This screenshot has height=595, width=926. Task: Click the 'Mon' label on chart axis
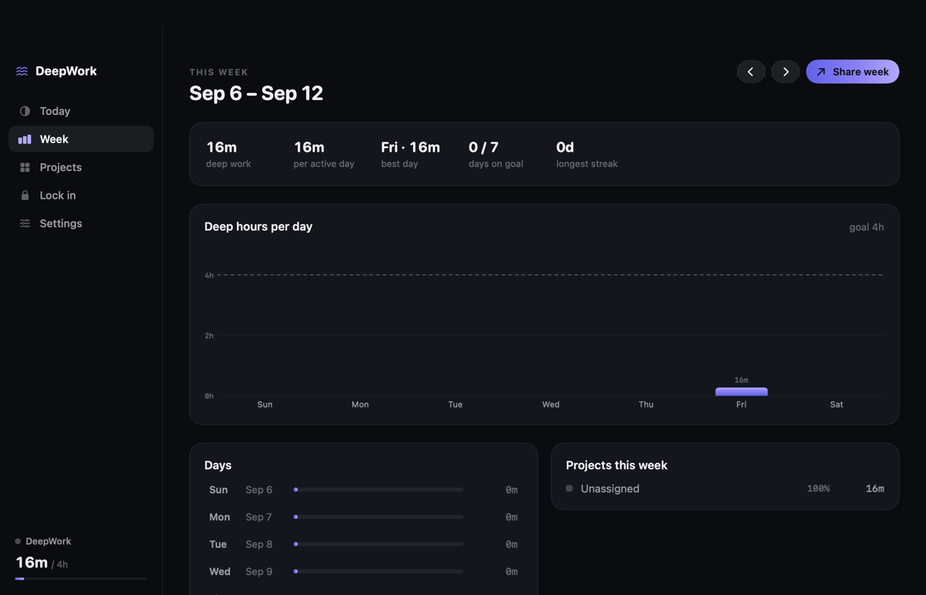click(360, 405)
